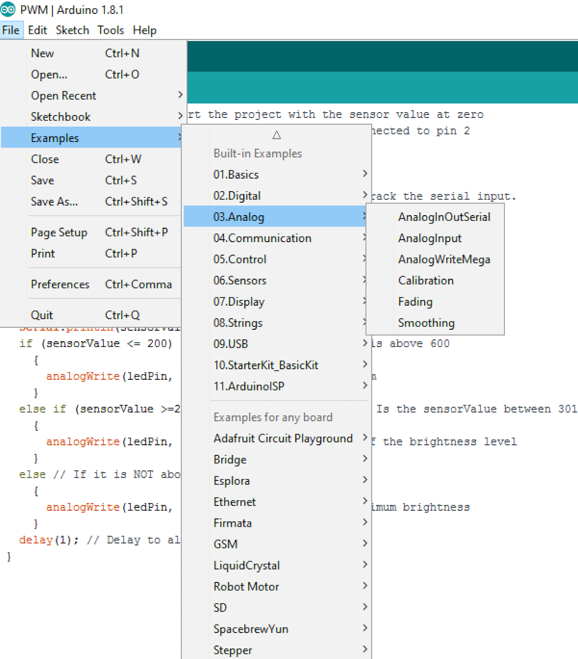This screenshot has height=659, width=578.
Task: Open the Help menu
Action: point(145,30)
